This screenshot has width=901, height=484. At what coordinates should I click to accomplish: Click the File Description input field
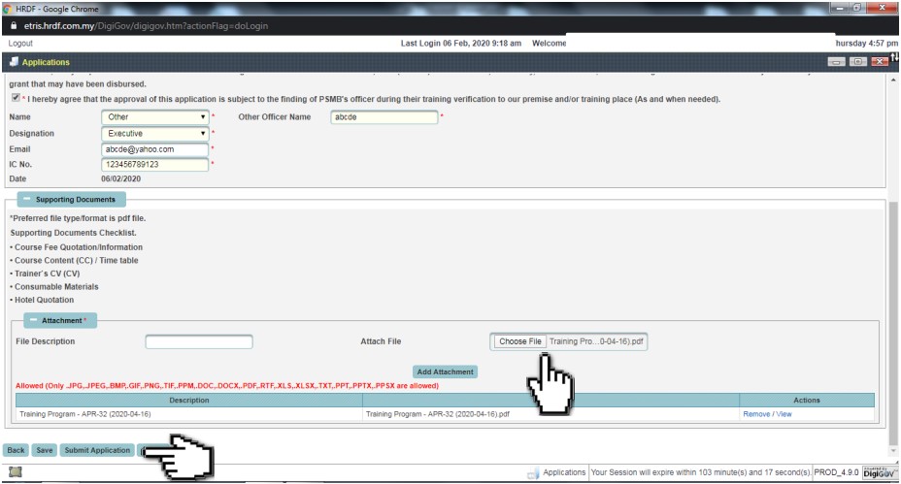(199, 341)
